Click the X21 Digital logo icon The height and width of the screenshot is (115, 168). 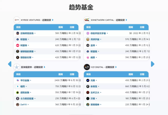(x=87, y=67)
